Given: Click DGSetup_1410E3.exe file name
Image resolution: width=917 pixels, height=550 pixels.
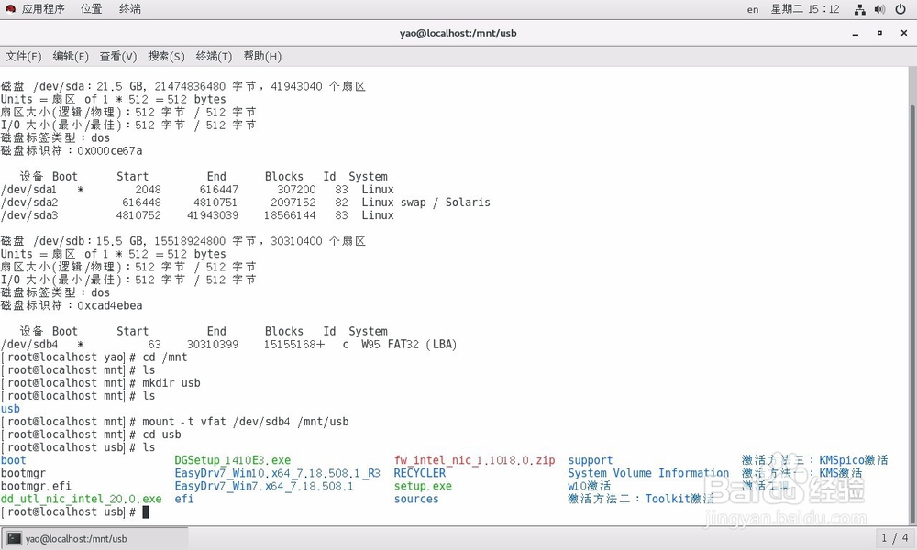Looking at the screenshot, I should click(x=232, y=460).
